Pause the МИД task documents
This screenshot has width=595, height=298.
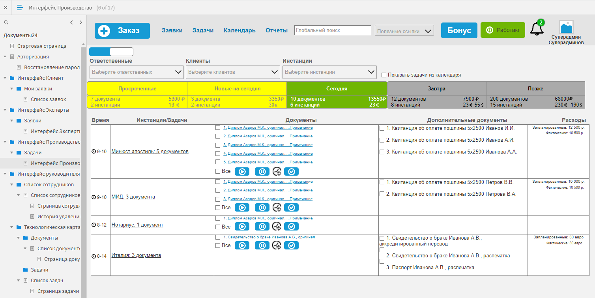[x=262, y=207]
